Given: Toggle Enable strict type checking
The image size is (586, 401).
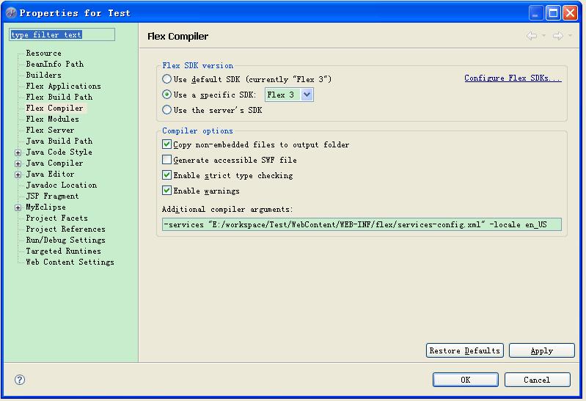Looking at the screenshot, I should (x=166, y=175).
